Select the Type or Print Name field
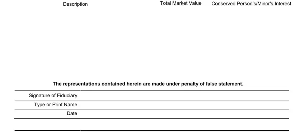This screenshot has width=305, height=132. tap(184, 105)
